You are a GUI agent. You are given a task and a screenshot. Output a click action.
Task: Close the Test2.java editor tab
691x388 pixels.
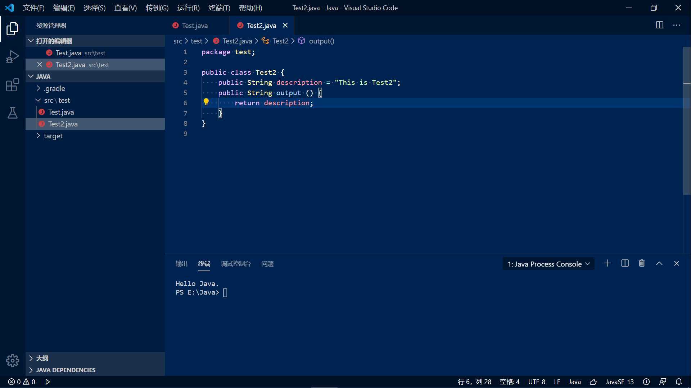coord(285,25)
